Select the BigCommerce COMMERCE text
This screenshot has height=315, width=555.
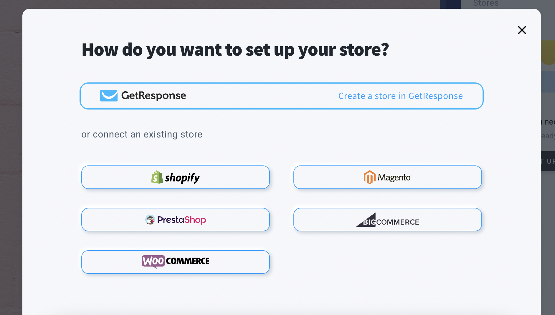(398, 222)
